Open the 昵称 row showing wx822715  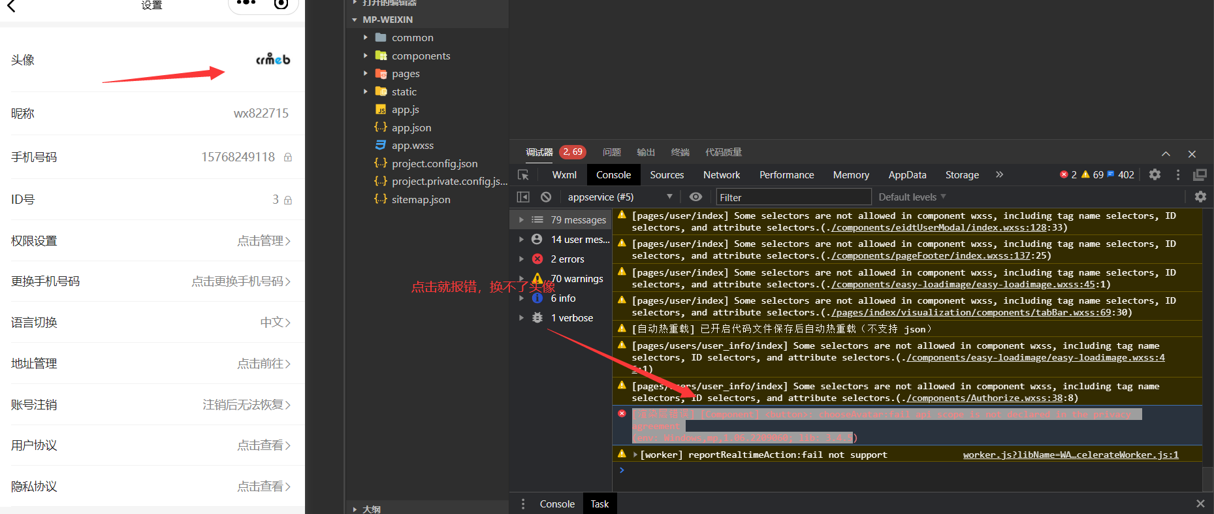(152, 114)
